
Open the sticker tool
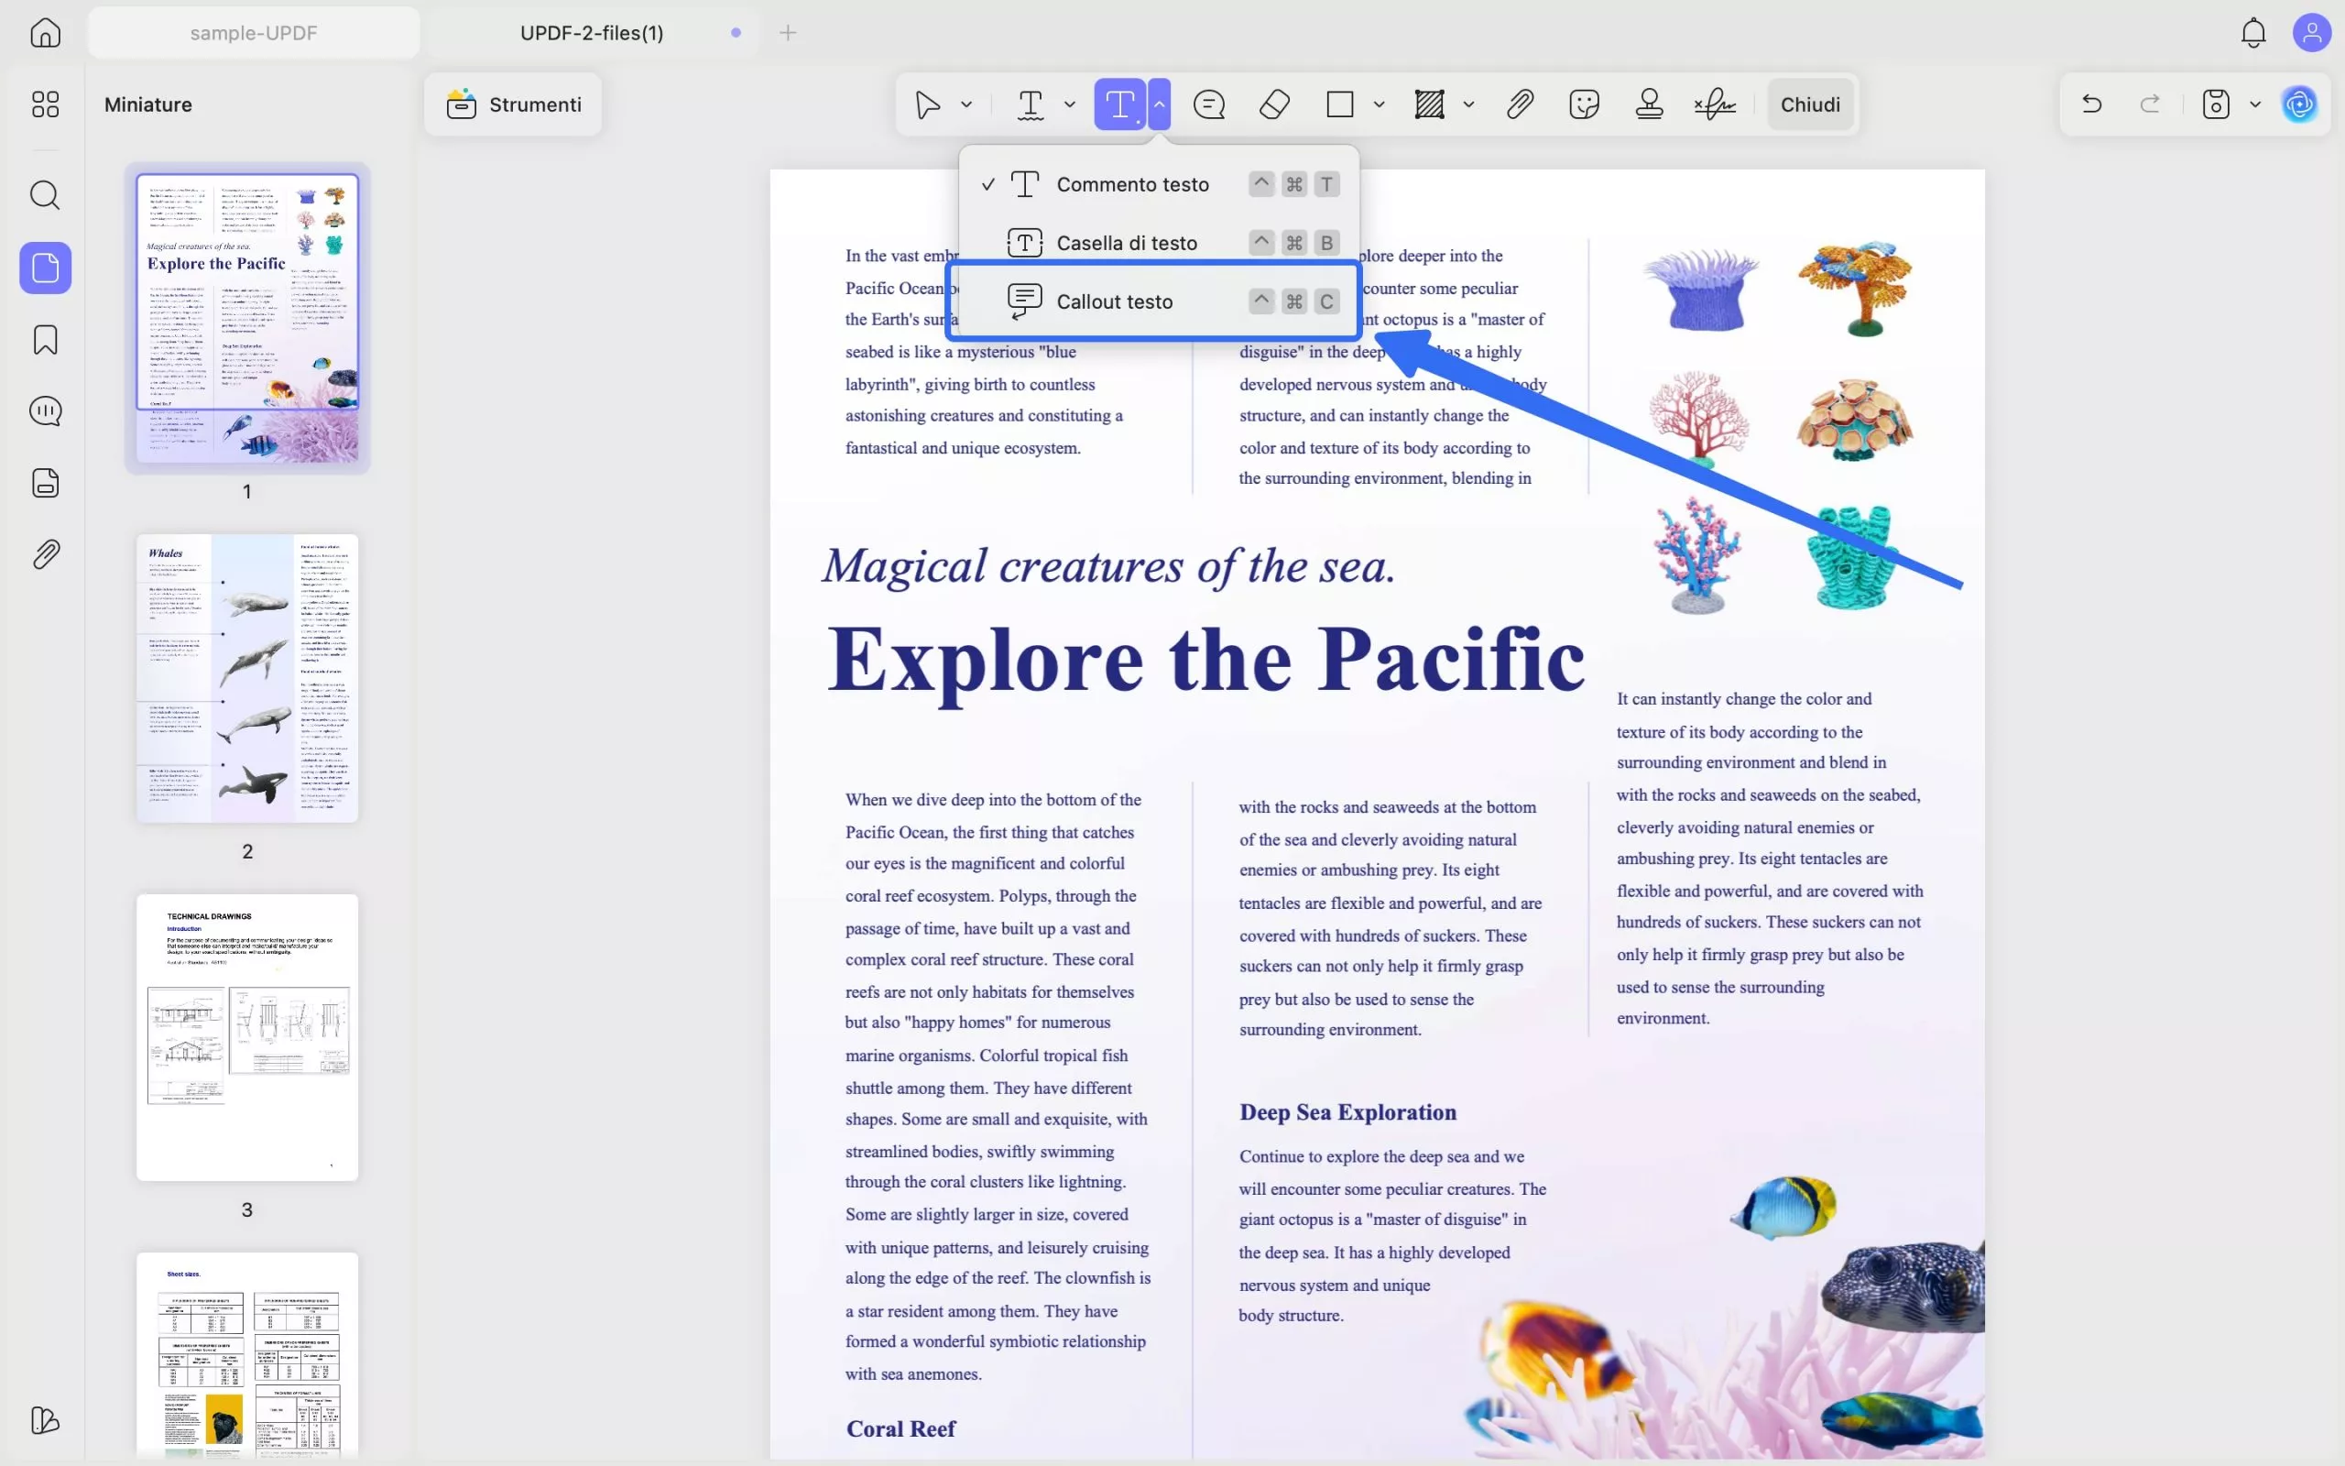point(1584,104)
